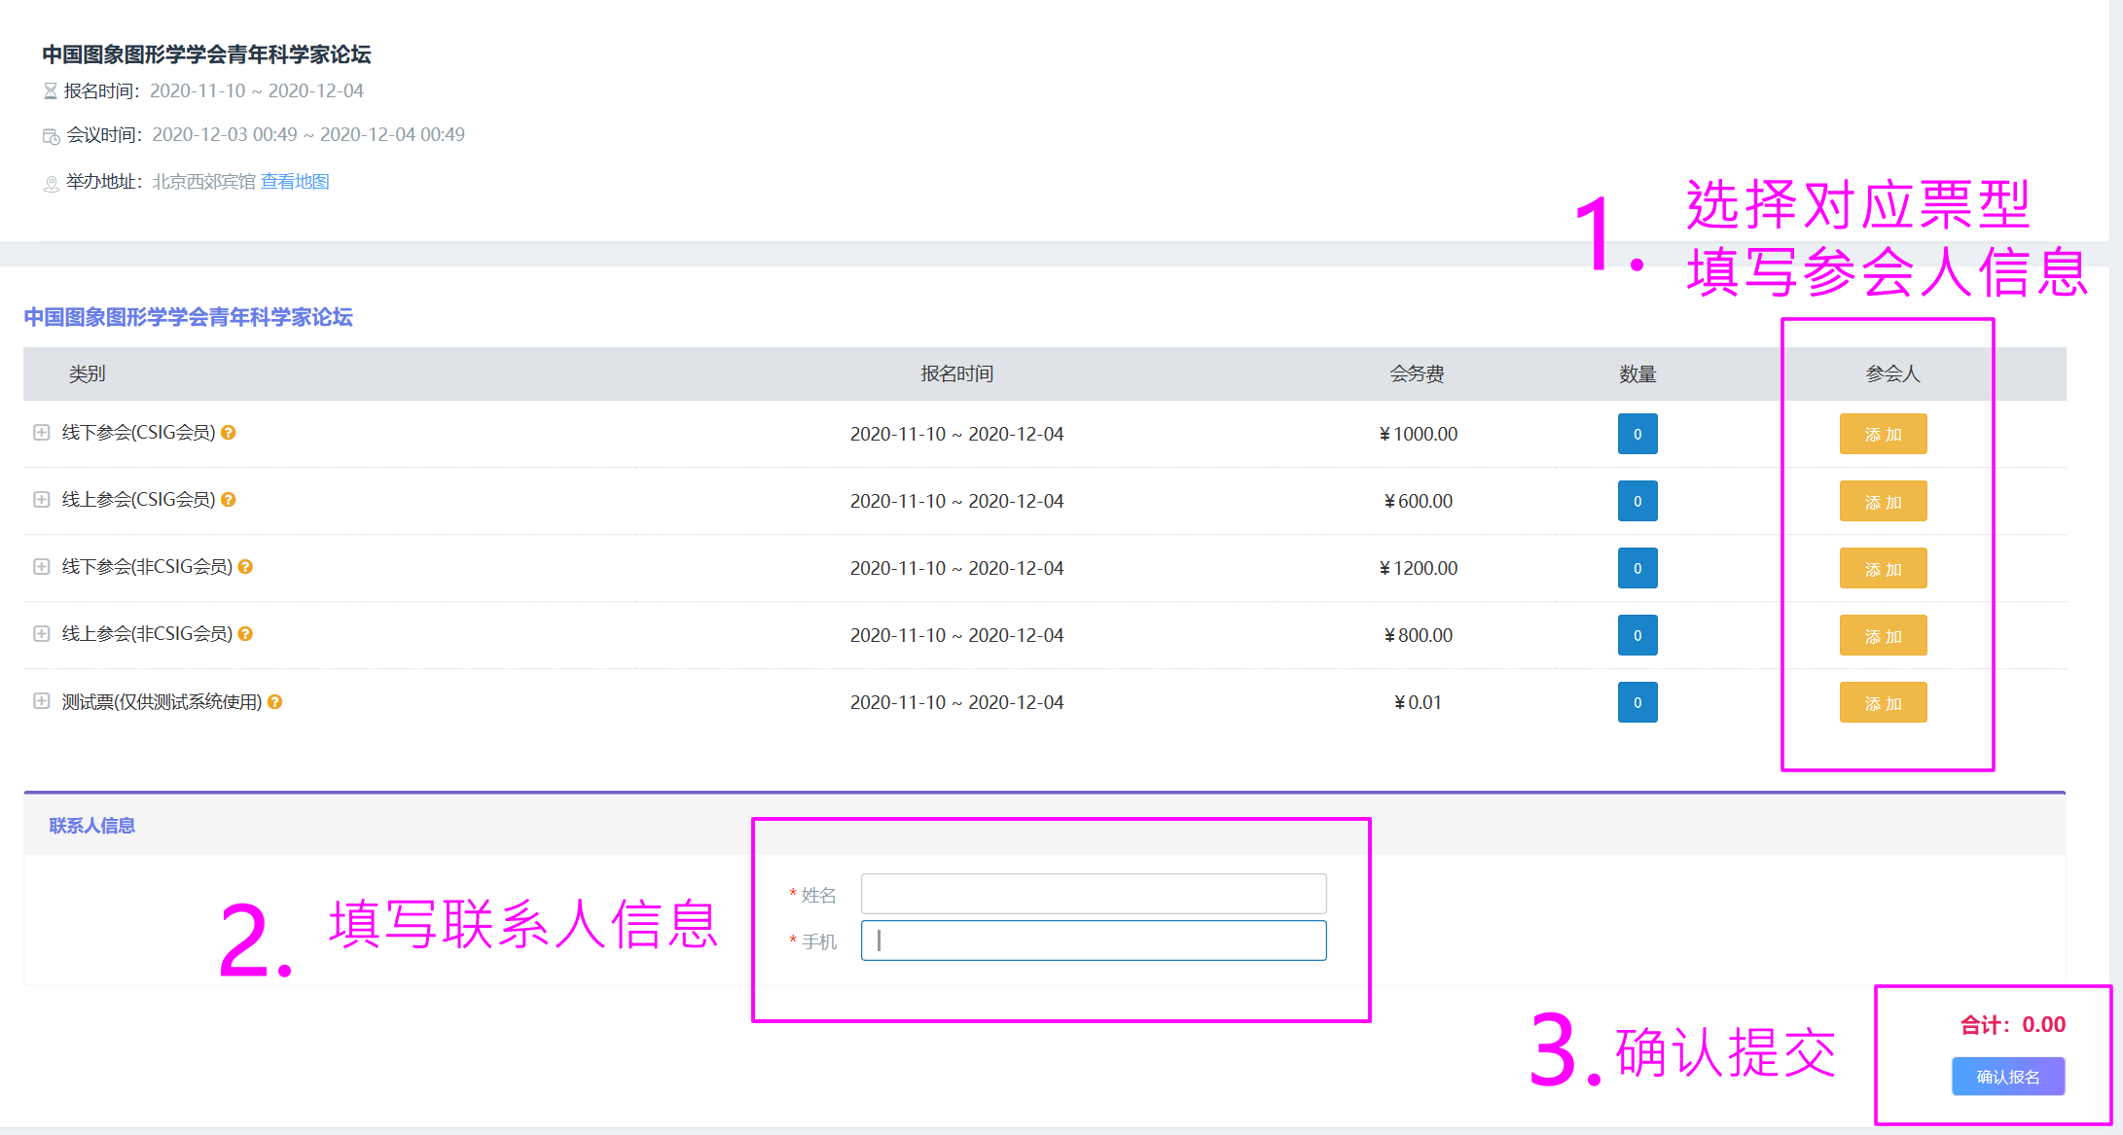This screenshot has height=1135, width=2123.
Task: Click help icon beside 线上参会(CSIG会员)
Action: pos(229,500)
